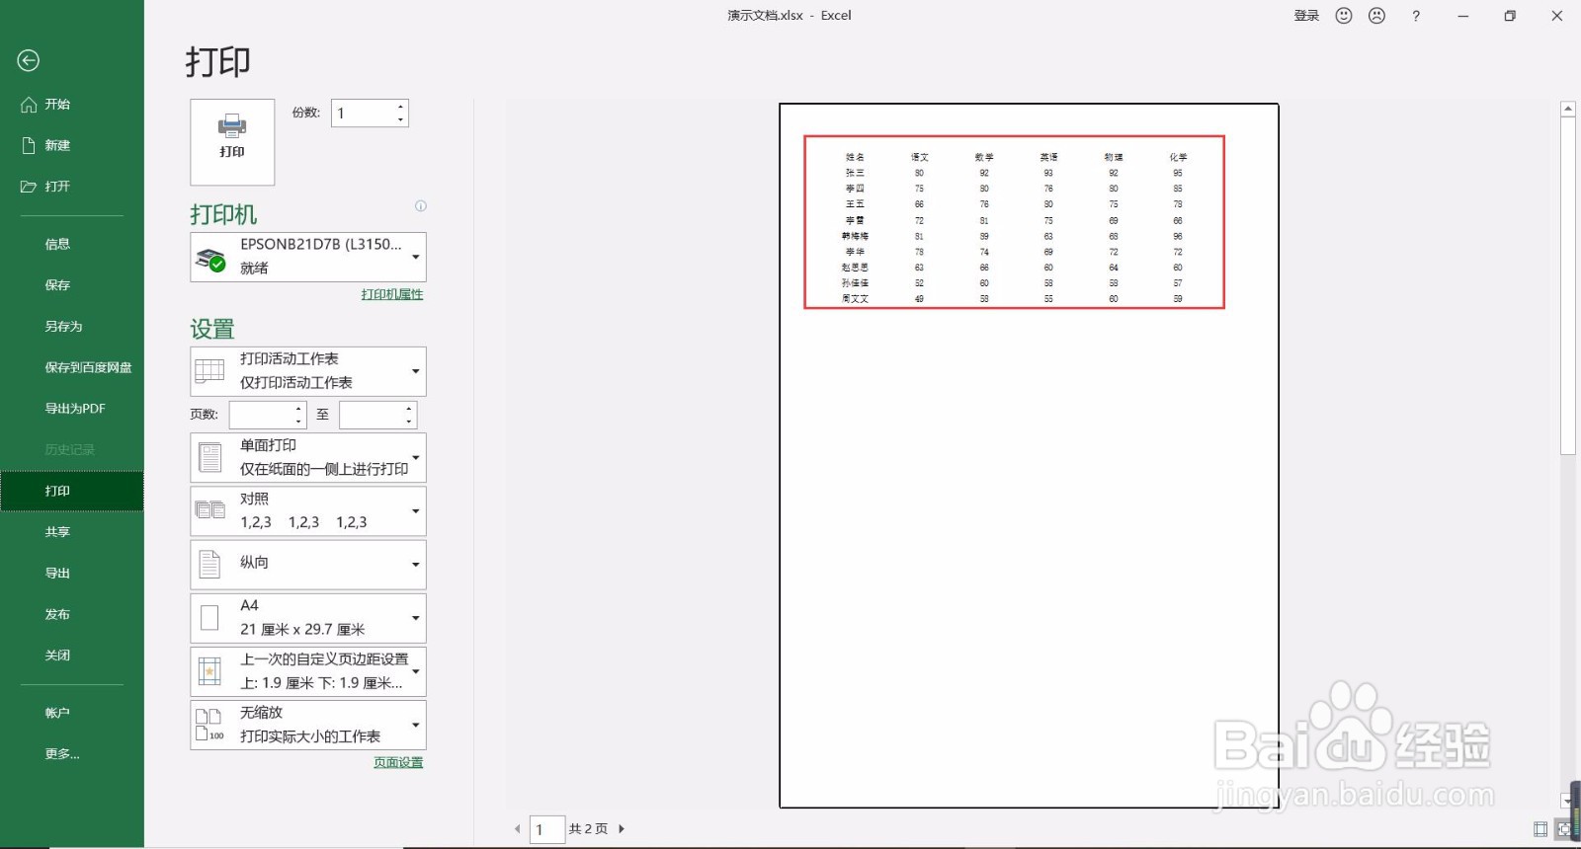1581x849 pixels.
Task: Open the Home (开始) backstage item
Action: coord(71,105)
